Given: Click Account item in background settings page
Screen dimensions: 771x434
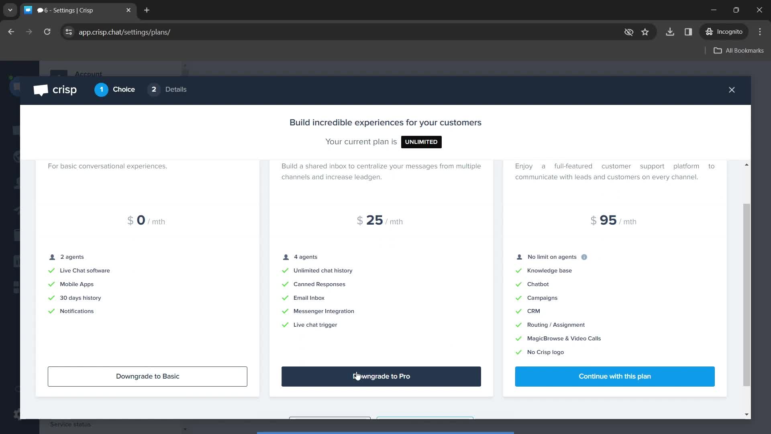Looking at the screenshot, I should (88, 74).
